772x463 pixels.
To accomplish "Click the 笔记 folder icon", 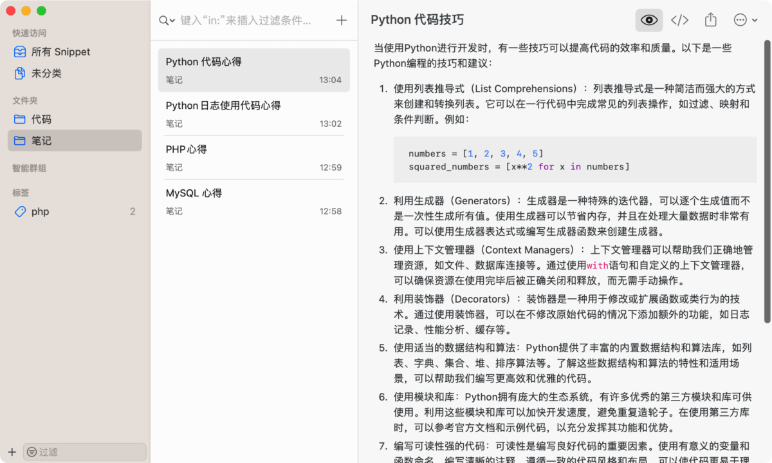I will point(20,140).
